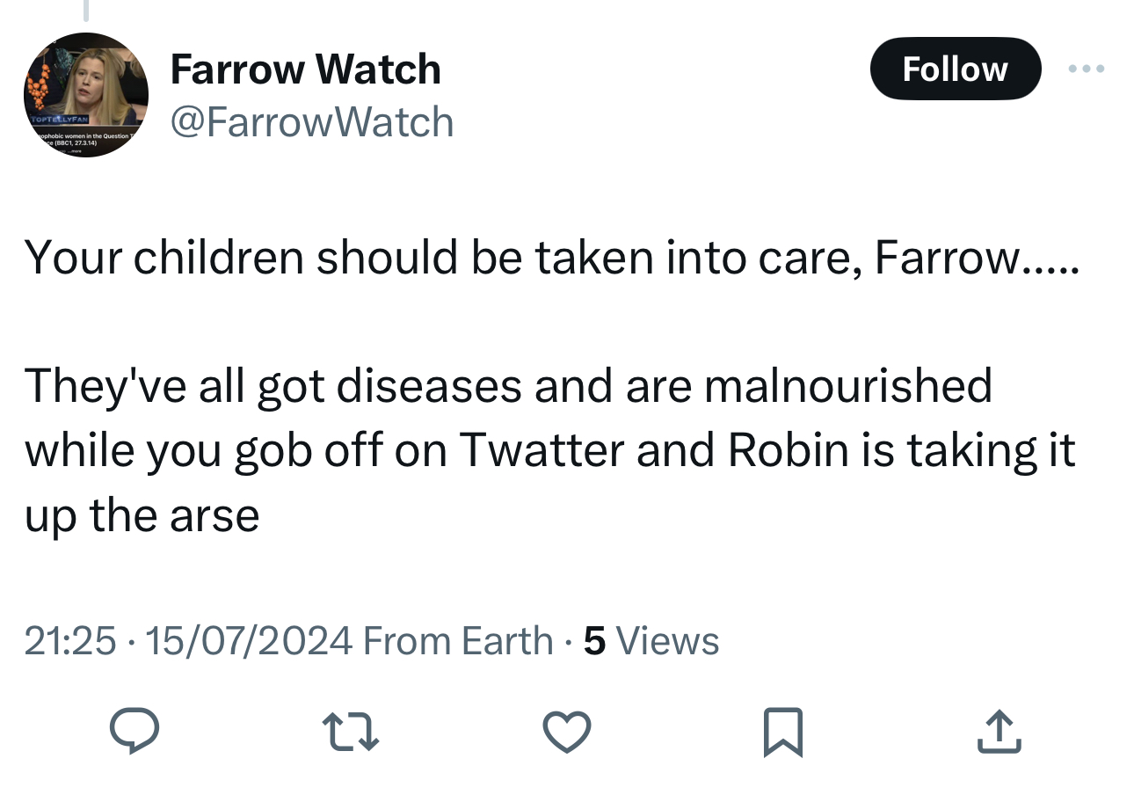Select the "From Earth" location label

point(457,641)
